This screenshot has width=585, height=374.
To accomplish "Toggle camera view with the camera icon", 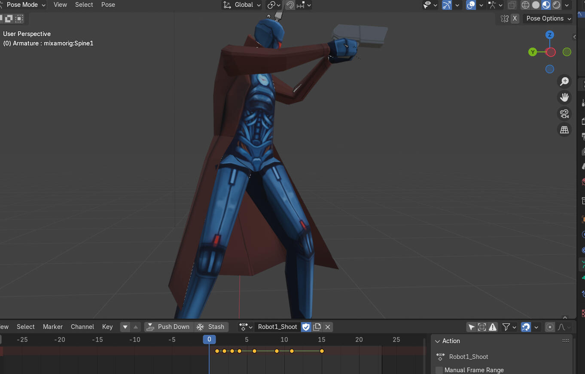I will [564, 114].
